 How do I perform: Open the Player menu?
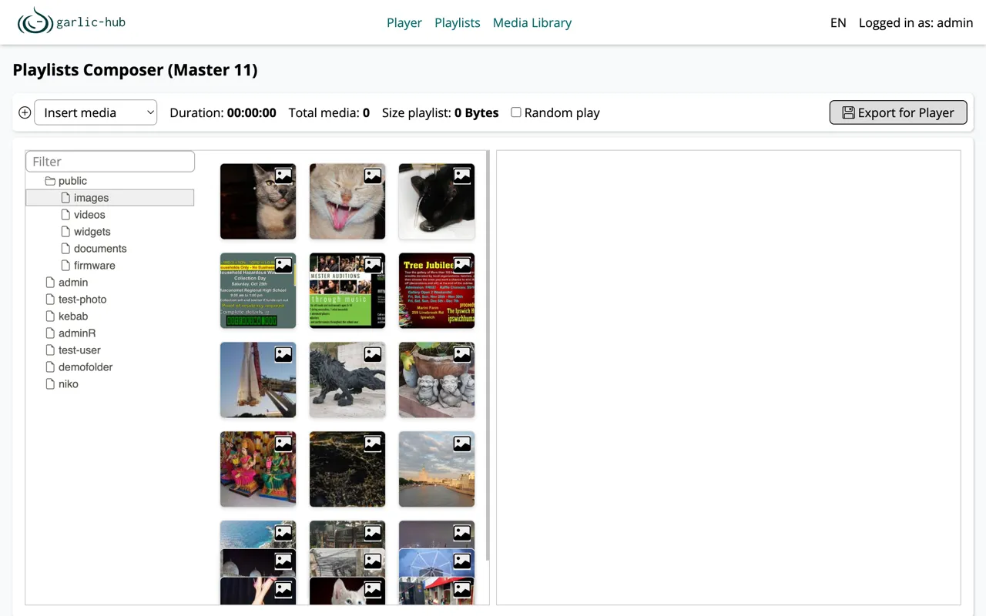coord(404,23)
